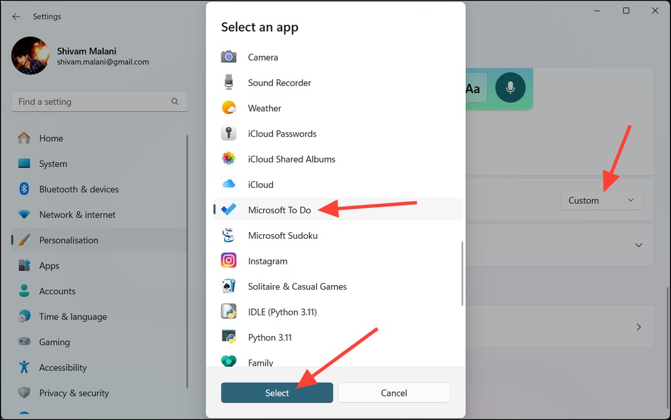This screenshot has width=671, height=420.
Task: Click the Family heart icon
Action: point(229,362)
